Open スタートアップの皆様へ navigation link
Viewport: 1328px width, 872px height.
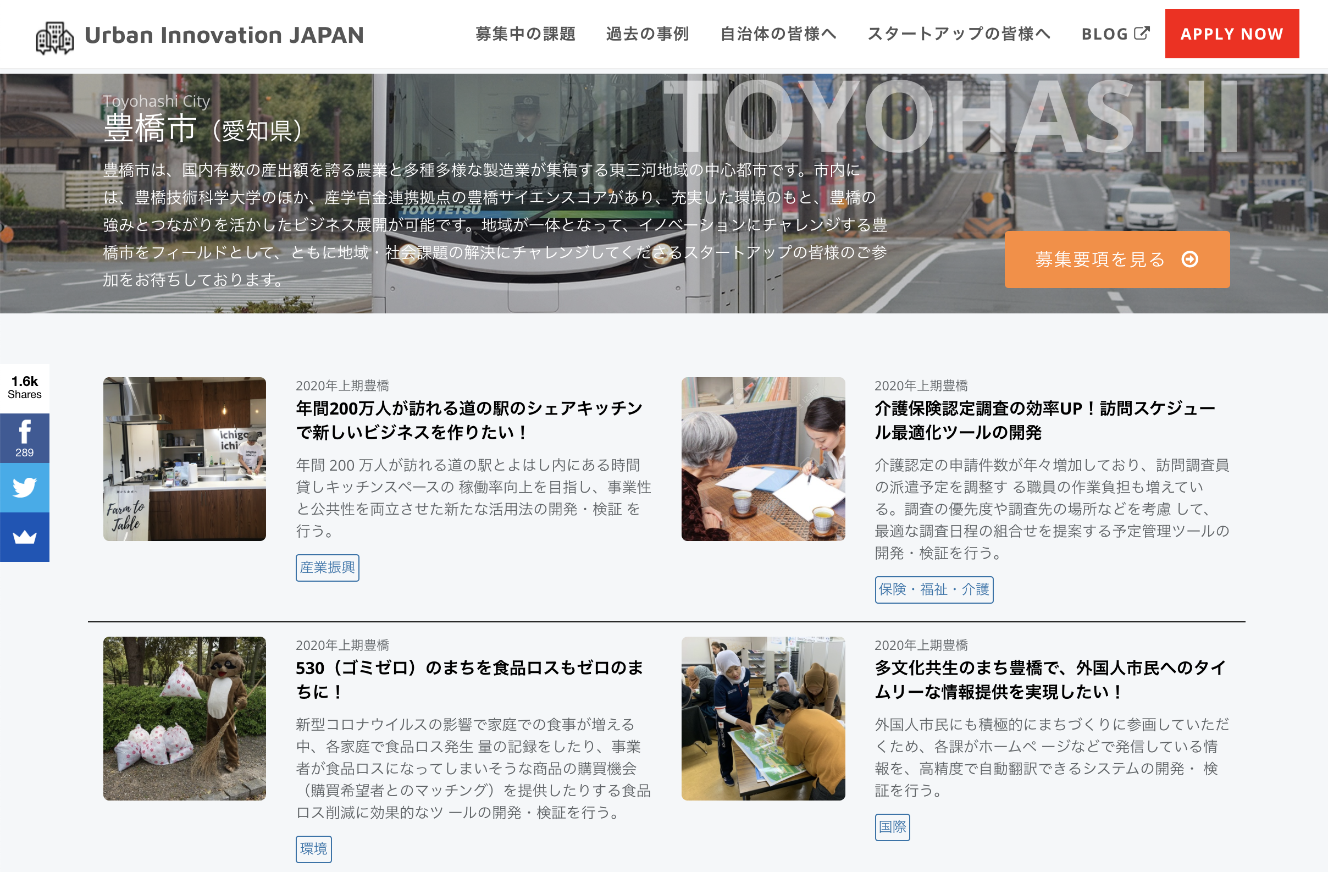959,34
